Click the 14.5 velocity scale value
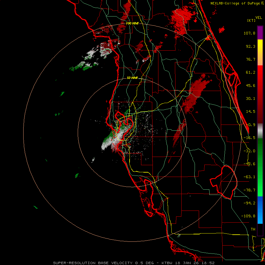The image size is (265, 265). point(251,112)
